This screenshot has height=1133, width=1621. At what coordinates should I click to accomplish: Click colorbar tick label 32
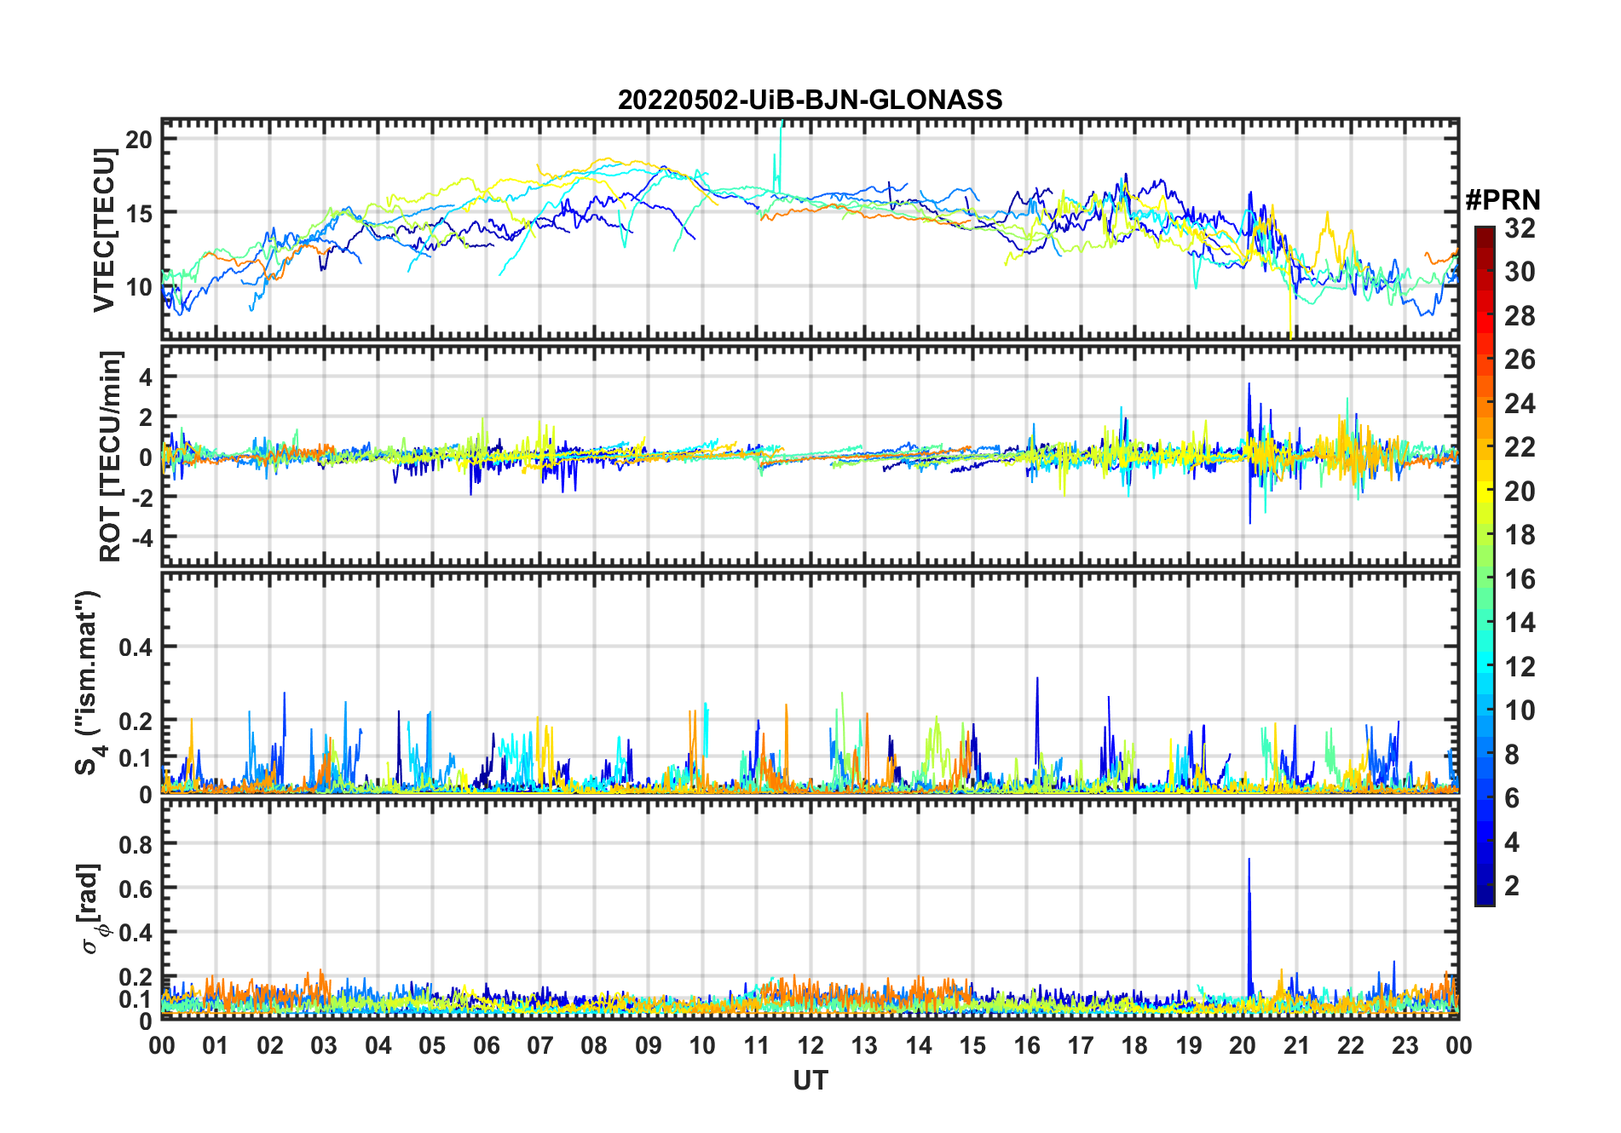(x=1520, y=228)
